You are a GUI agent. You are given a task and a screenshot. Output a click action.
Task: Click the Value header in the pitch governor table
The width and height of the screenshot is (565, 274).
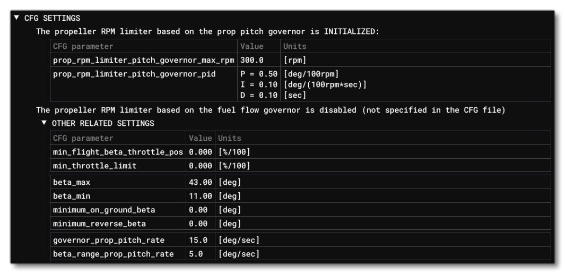[x=249, y=46]
